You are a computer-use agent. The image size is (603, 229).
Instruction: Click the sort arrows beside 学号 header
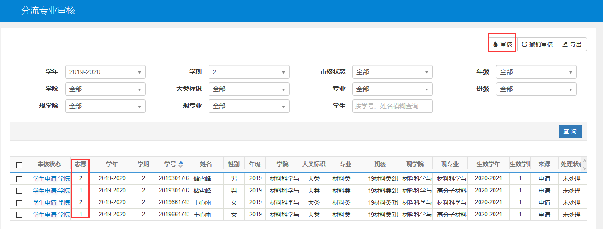coord(181,164)
